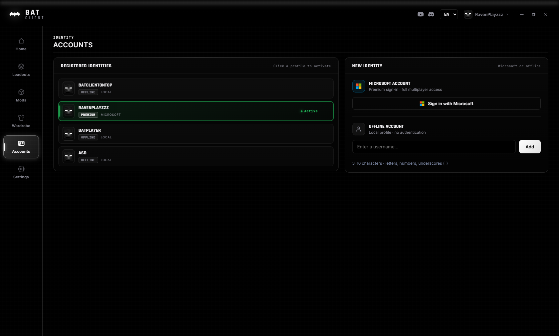
Task: Expand the EN language dropdown
Action: (449, 14)
